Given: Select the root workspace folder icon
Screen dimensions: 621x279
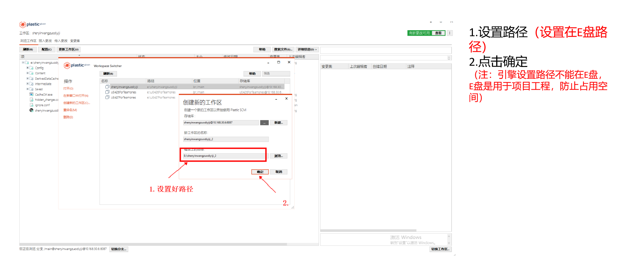Looking at the screenshot, I should coord(27,63).
